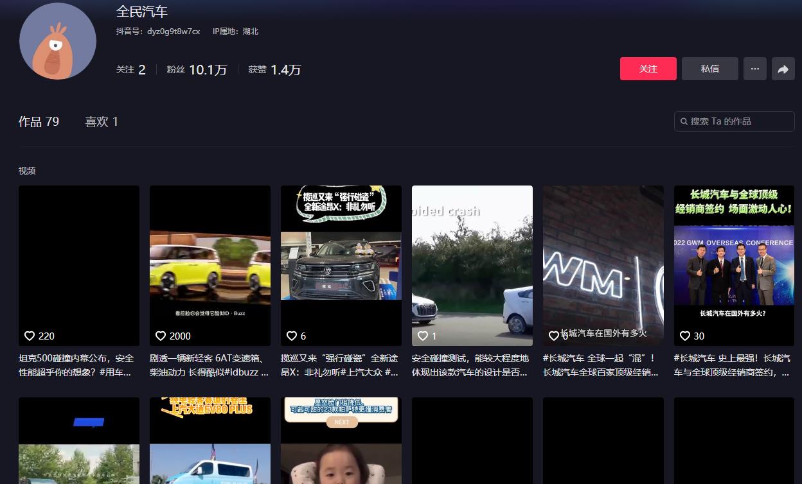The height and width of the screenshot is (484, 802).
Task: Open the 揽巡又来强行碰瓷 video thumbnail
Action: tap(341, 266)
